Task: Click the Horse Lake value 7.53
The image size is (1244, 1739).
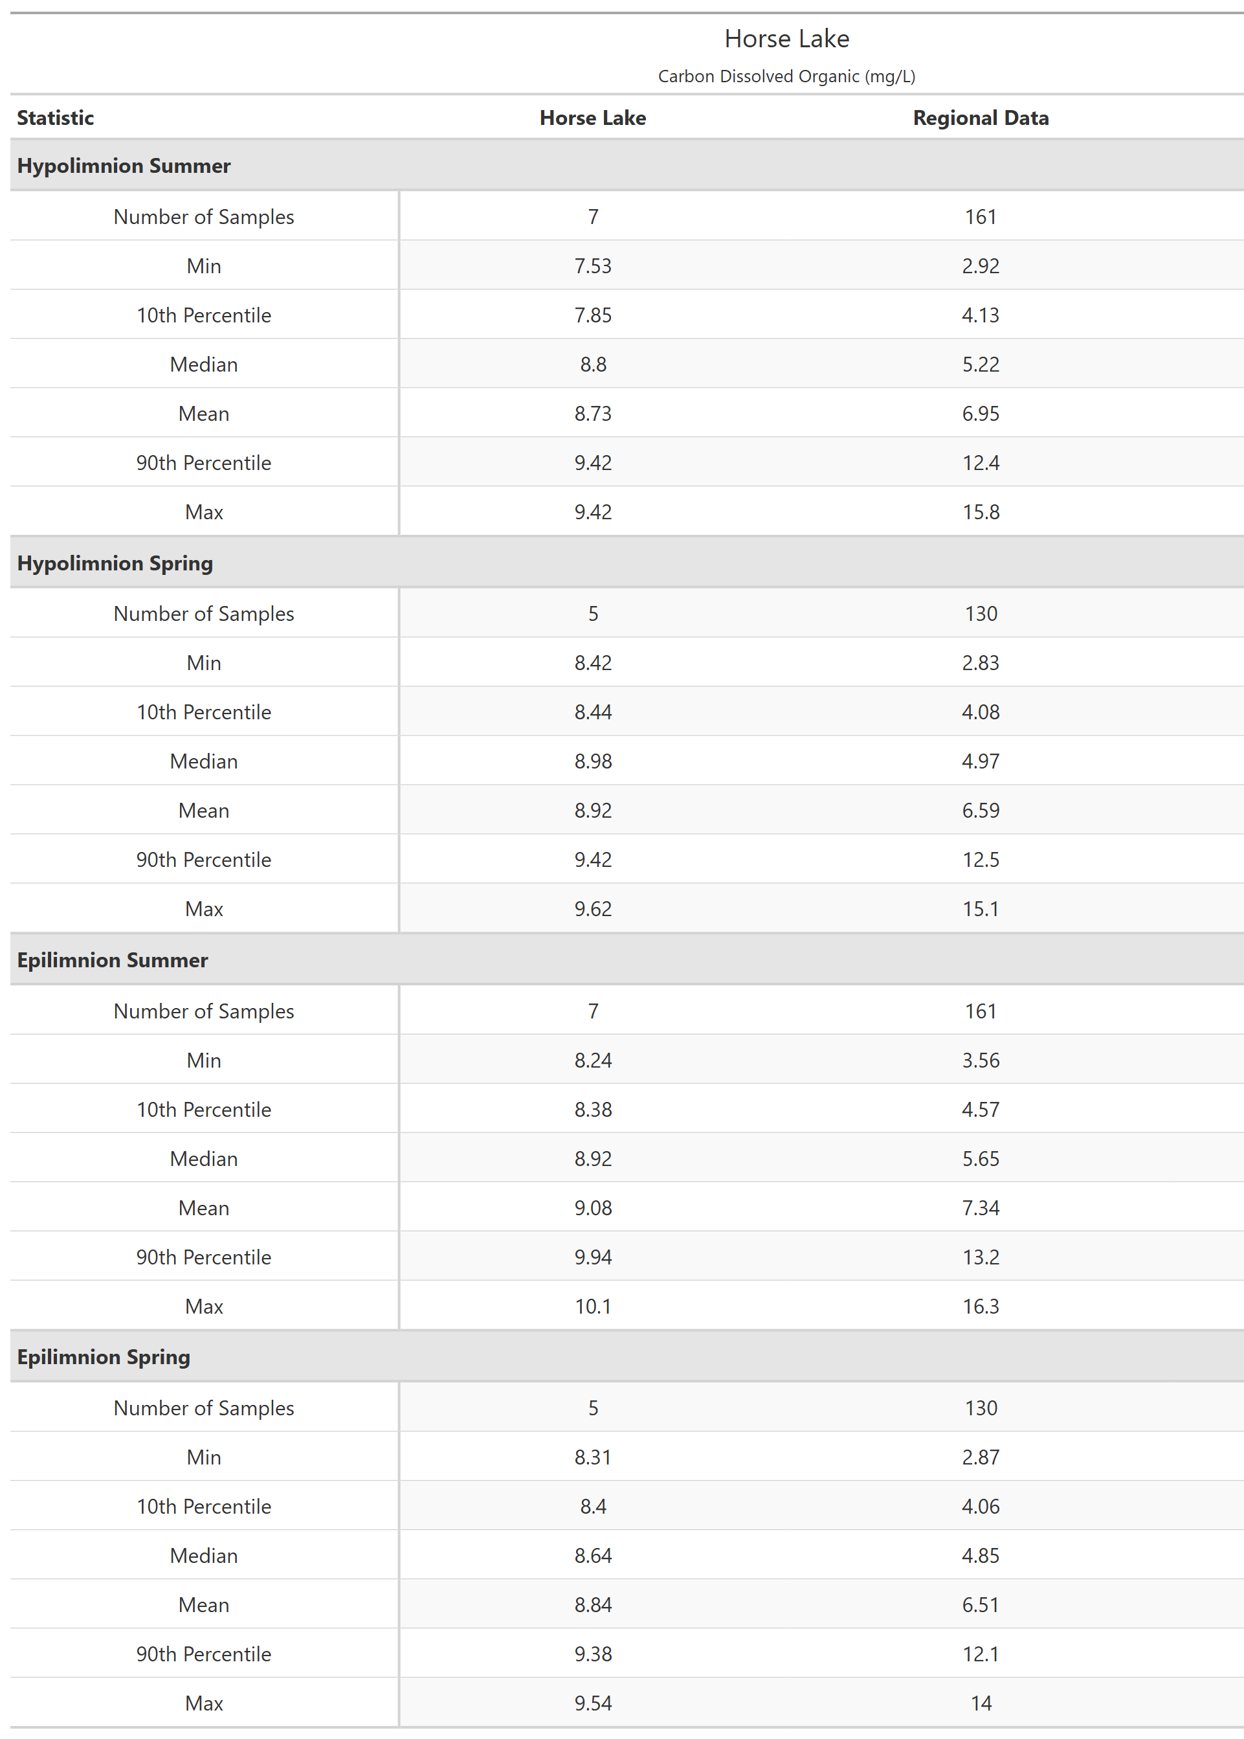Action: point(592,266)
